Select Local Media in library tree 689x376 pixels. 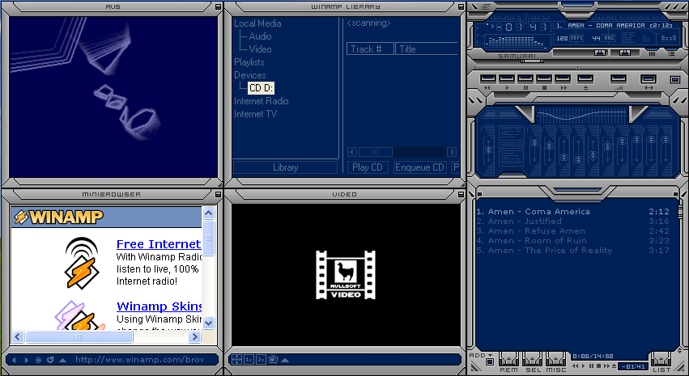tap(257, 23)
